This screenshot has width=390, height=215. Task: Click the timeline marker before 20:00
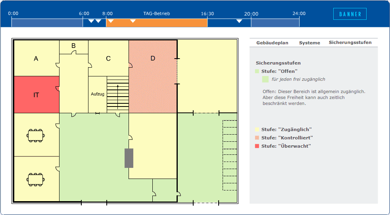(x=239, y=21)
